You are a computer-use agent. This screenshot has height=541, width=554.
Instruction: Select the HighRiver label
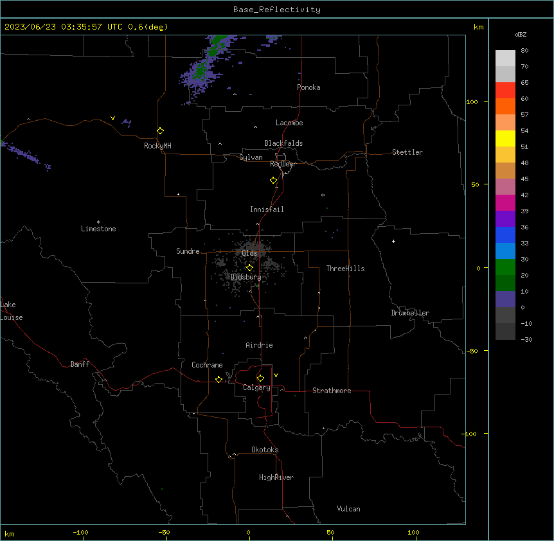[x=276, y=477]
